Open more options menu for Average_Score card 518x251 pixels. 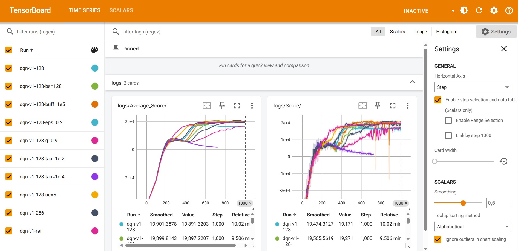252,105
